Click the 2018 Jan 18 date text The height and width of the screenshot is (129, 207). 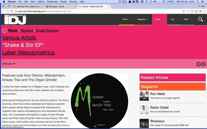pyautogui.click(x=8, y=64)
